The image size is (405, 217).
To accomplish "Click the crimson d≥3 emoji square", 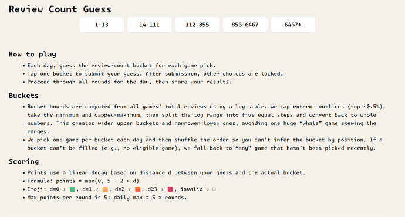I will pyautogui.click(x=170, y=189).
